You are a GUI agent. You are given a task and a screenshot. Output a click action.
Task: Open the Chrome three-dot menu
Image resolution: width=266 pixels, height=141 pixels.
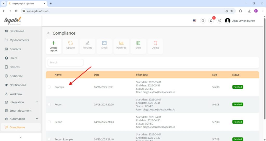click(x=262, y=11)
